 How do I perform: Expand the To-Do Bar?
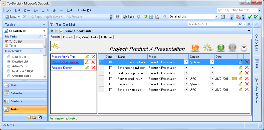point(256,24)
